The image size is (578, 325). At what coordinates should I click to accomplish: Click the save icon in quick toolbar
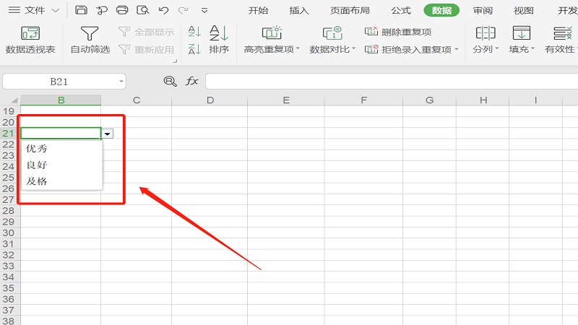point(81,10)
